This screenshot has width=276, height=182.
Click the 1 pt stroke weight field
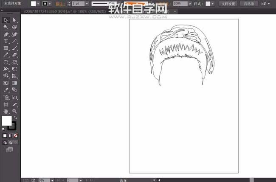pos(78,4)
